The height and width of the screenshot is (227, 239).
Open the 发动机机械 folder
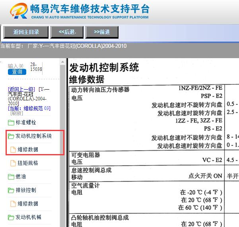[29, 217]
